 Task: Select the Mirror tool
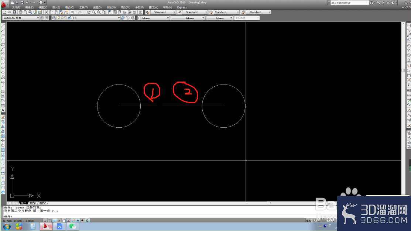click(3, 127)
